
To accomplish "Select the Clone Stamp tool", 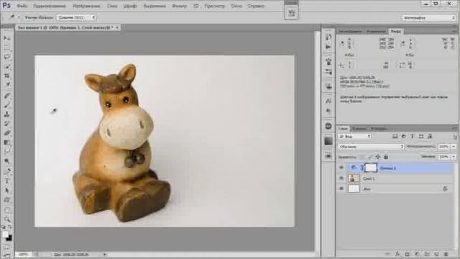I will [x=7, y=114].
